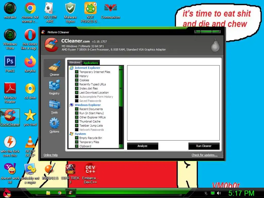Open the Options gear icon

[x=54, y=123]
